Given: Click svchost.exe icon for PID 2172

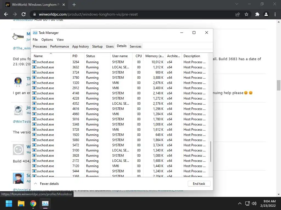Looking at the screenshot, I should (34, 161).
